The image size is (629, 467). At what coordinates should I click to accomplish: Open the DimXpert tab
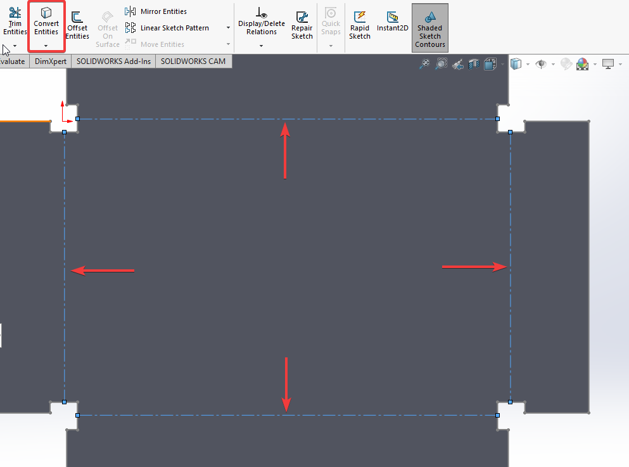point(50,61)
